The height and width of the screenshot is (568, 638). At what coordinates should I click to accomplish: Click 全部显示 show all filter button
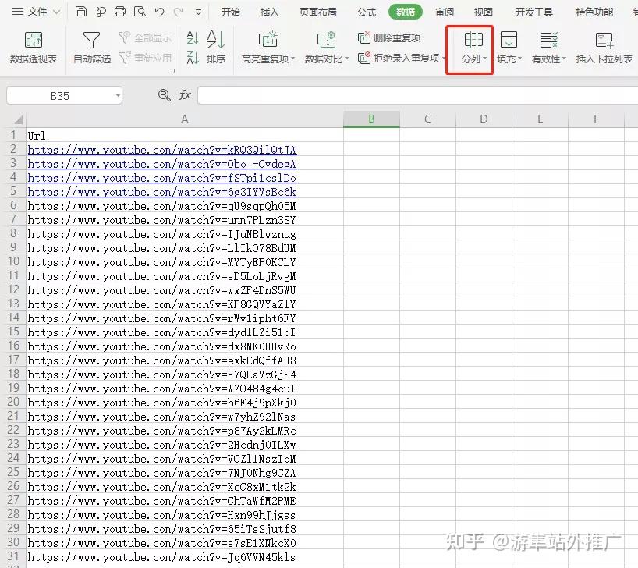[x=145, y=38]
